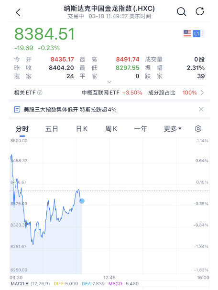Viewport: 218px width, 290px height.
Task: Select the 一年 chart tab
Action: pos(141,128)
